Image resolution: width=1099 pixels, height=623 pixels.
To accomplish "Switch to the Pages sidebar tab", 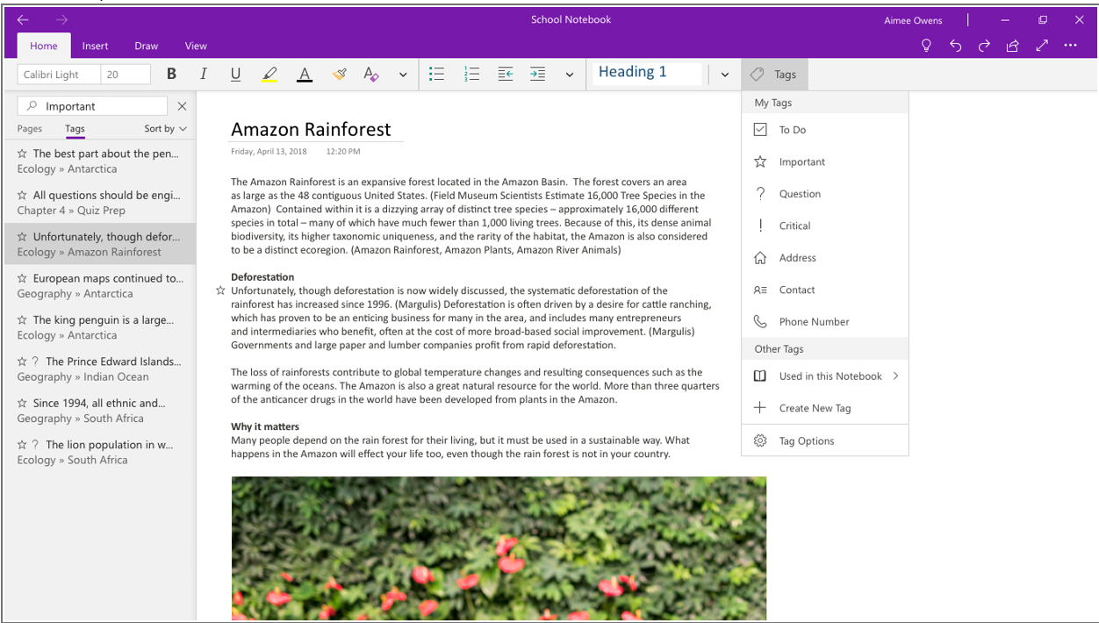I will tap(29, 128).
